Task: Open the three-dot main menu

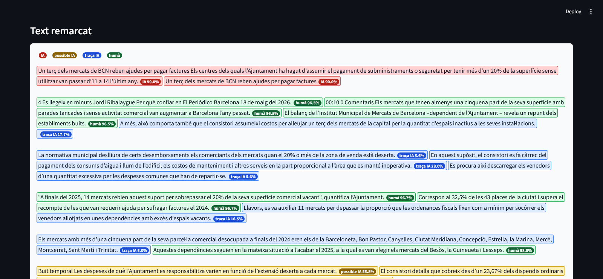Action: click(x=591, y=11)
